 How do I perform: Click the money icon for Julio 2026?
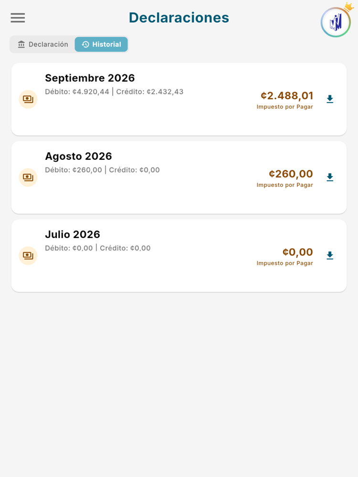click(28, 256)
